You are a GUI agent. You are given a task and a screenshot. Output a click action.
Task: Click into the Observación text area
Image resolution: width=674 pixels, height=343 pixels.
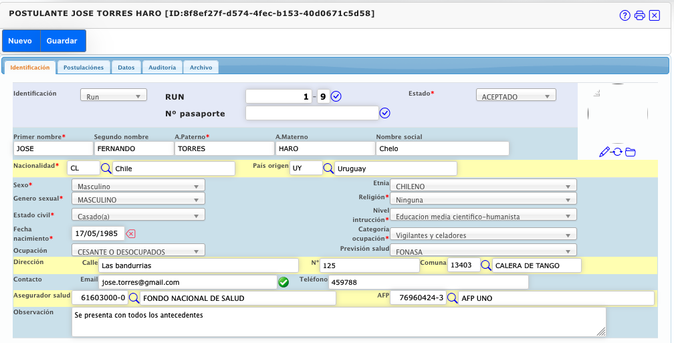point(338,322)
